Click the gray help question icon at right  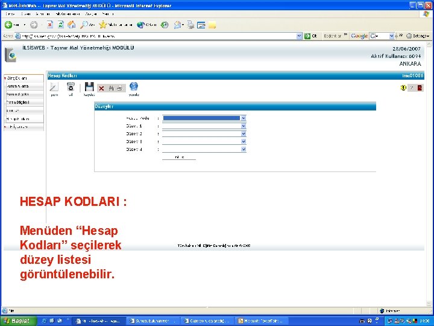click(412, 88)
